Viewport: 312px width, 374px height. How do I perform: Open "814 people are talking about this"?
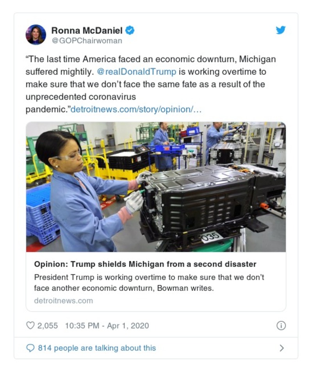coord(96,348)
